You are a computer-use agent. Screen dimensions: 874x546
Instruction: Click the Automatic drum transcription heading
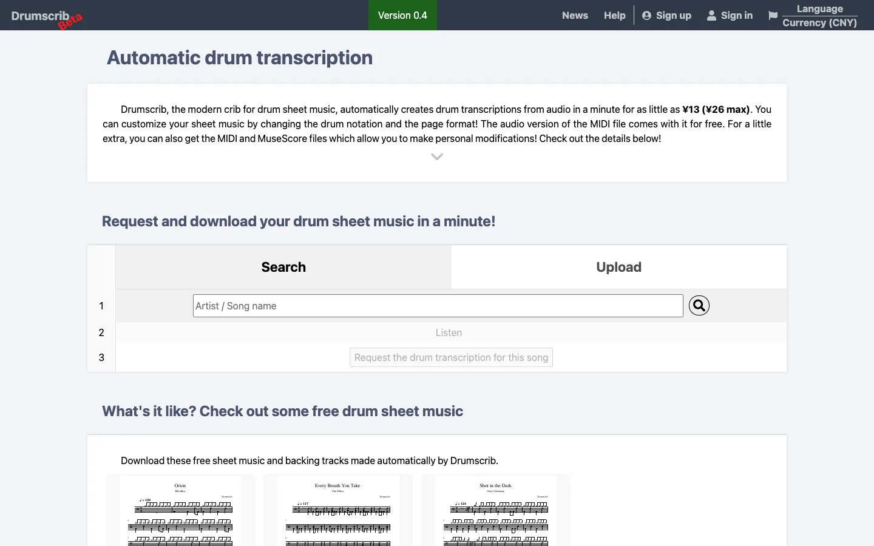pos(240,58)
